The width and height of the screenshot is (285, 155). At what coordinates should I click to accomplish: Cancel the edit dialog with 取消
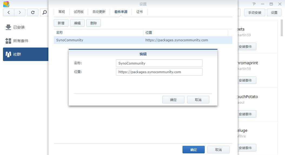pyautogui.click(x=198, y=100)
